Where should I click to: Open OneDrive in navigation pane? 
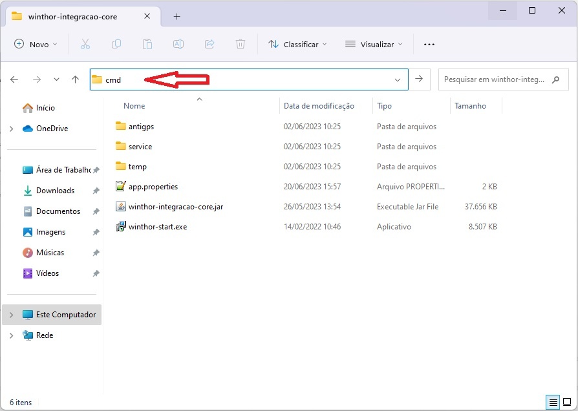coord(52,129)
